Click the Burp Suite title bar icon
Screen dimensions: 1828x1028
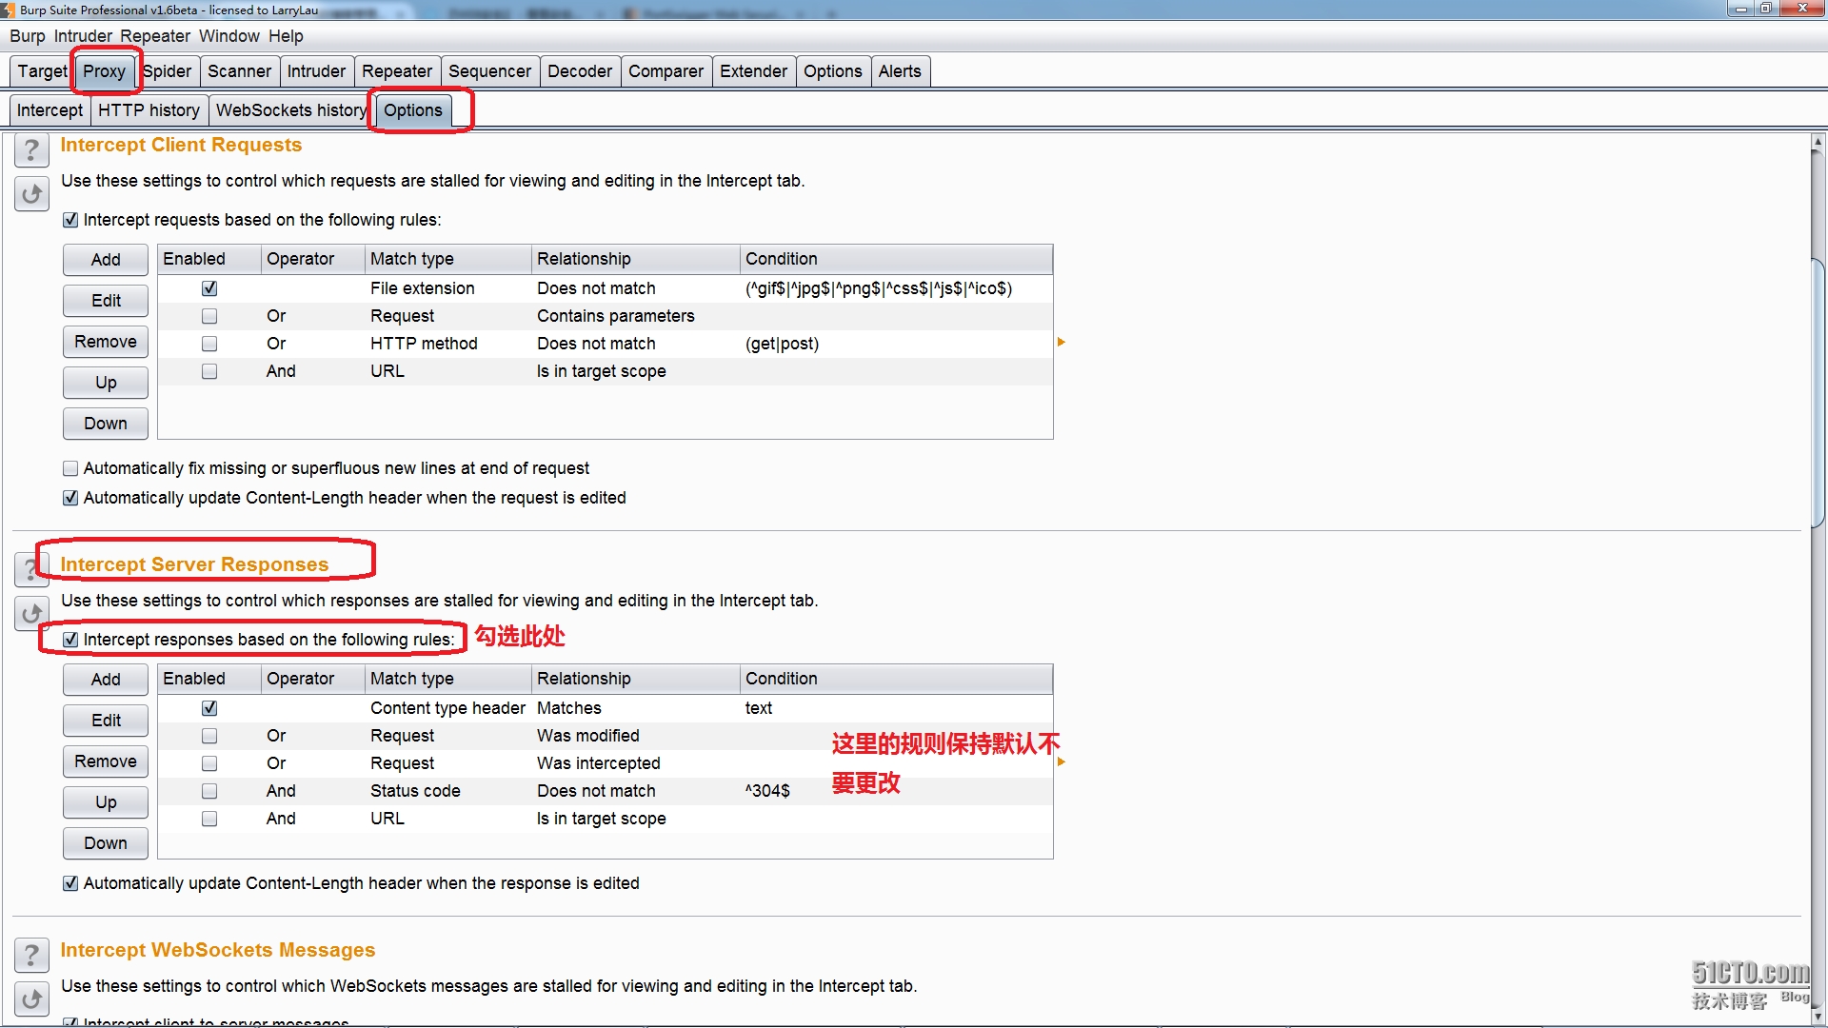point(8,10)
